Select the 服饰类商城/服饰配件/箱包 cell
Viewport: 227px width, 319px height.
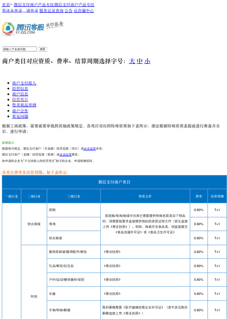coord(74,252)
